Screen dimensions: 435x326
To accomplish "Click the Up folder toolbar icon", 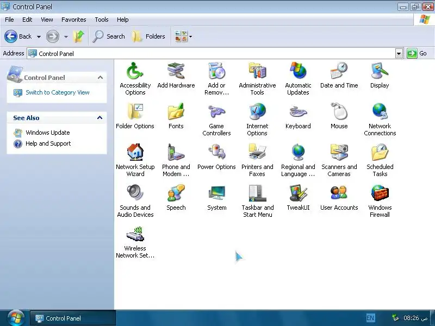I will 78,36.
